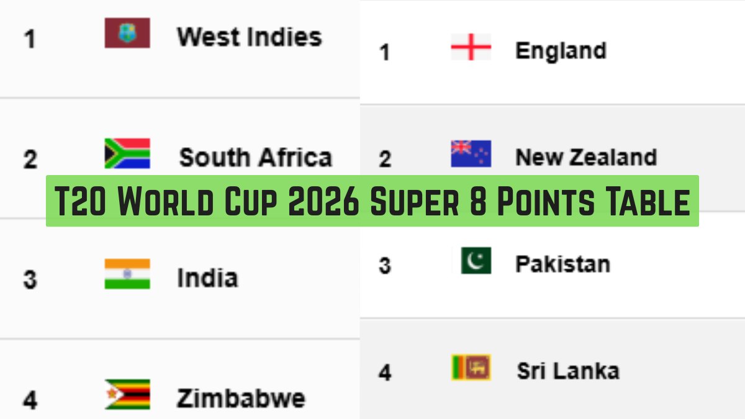Click the England flag icon
The image size is (745, 419).
tap(471, 47)
